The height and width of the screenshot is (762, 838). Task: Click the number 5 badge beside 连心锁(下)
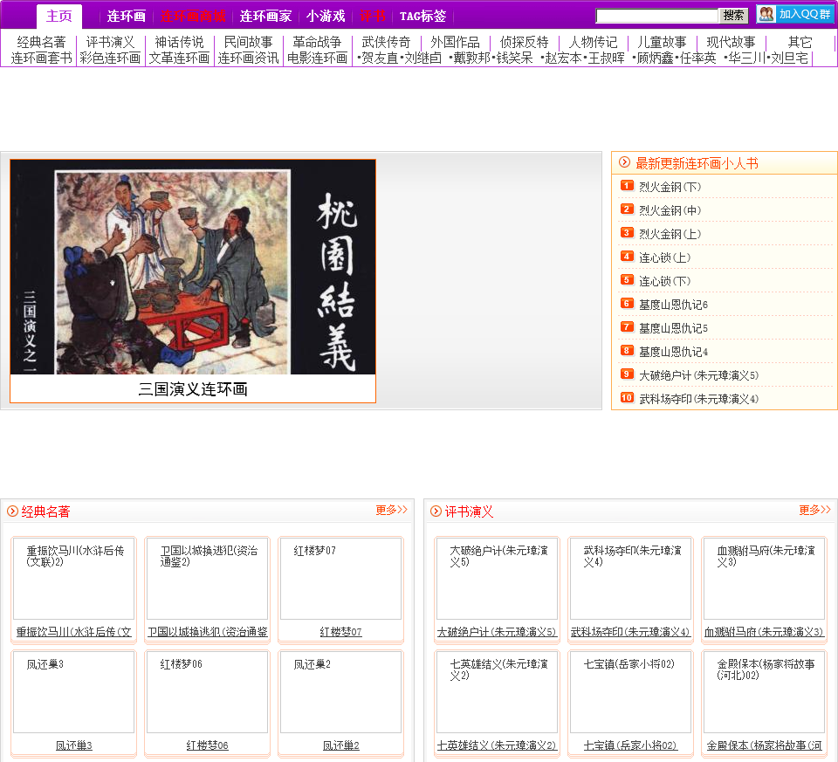(627, 279)
